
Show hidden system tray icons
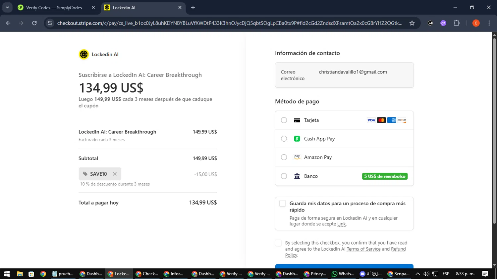pos(417,274)
